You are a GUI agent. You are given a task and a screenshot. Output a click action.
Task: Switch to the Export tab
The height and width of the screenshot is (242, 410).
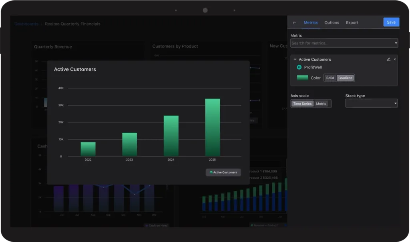[352, 23]
